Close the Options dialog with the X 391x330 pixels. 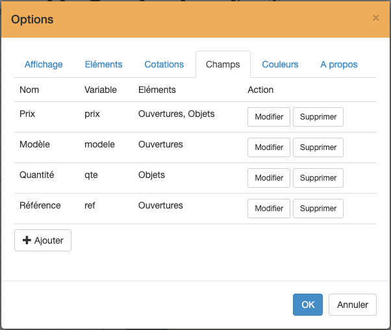tap(375, 18)
